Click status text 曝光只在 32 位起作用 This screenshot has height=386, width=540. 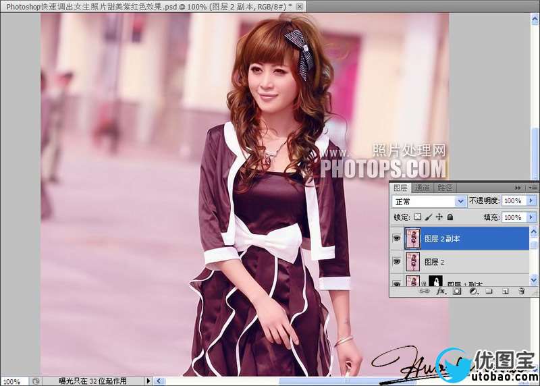pyautogui.click(x=92, y=381)
